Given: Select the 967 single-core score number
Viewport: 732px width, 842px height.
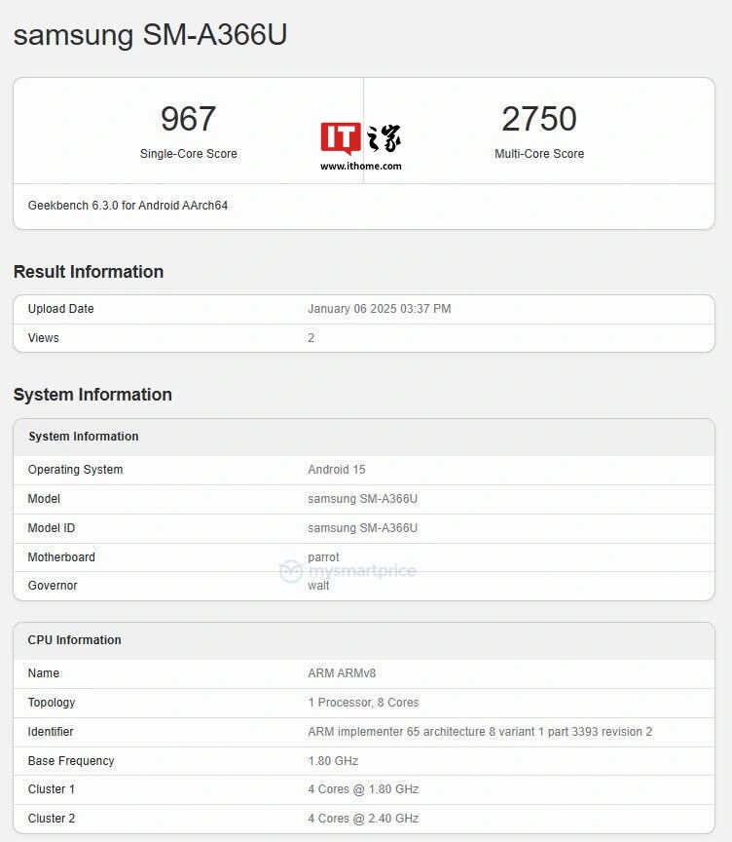Looking at the screenshot, I should (x=188, y=119).
